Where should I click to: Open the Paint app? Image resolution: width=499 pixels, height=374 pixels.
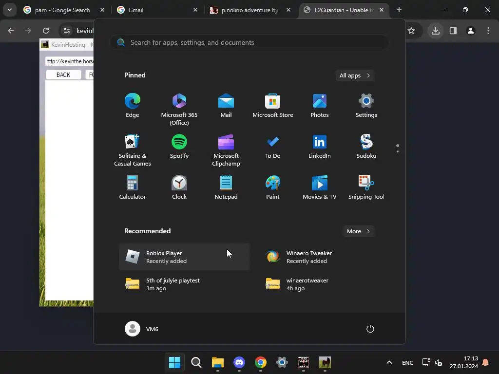point(273,187)
